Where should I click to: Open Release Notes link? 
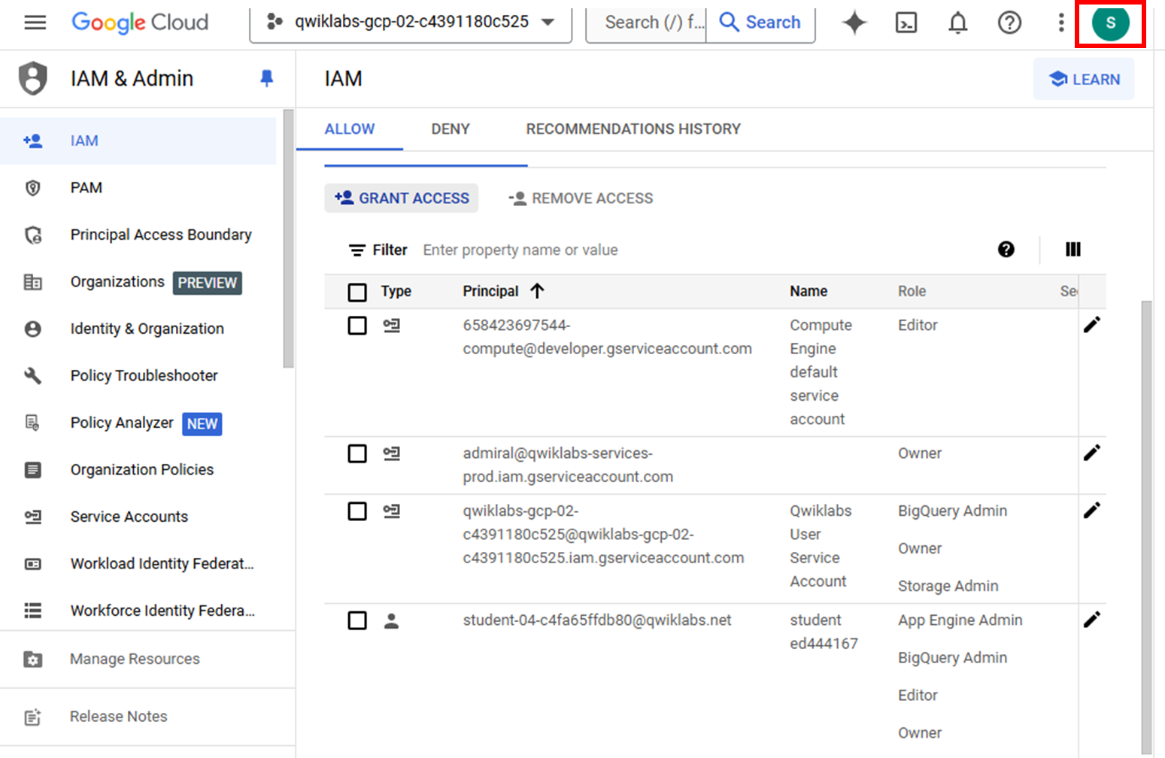coord(119,717)
